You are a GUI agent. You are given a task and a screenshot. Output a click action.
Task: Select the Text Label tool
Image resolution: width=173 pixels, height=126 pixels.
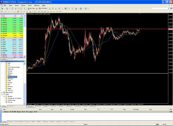tap(27, 11)
